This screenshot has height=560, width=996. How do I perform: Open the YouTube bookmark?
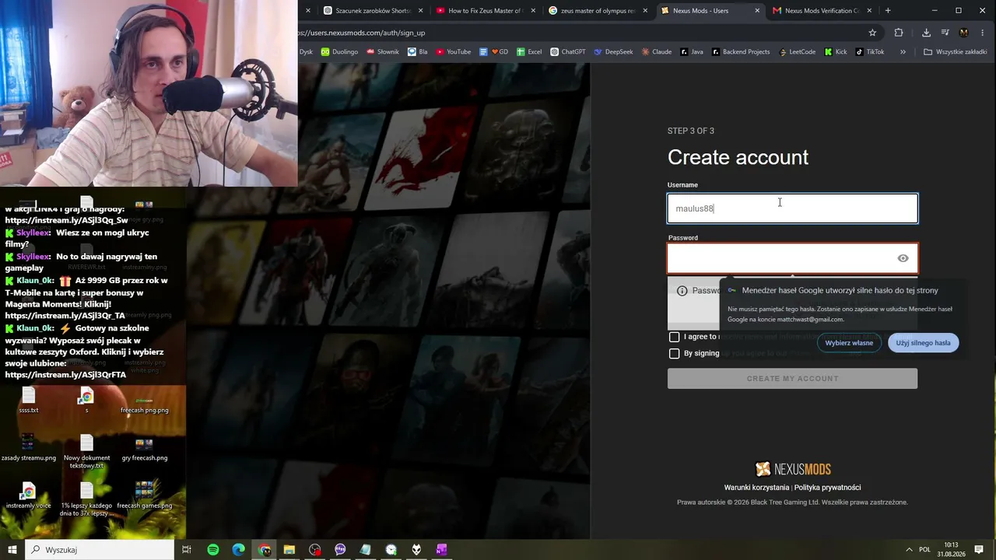click(x=454, y=52)
